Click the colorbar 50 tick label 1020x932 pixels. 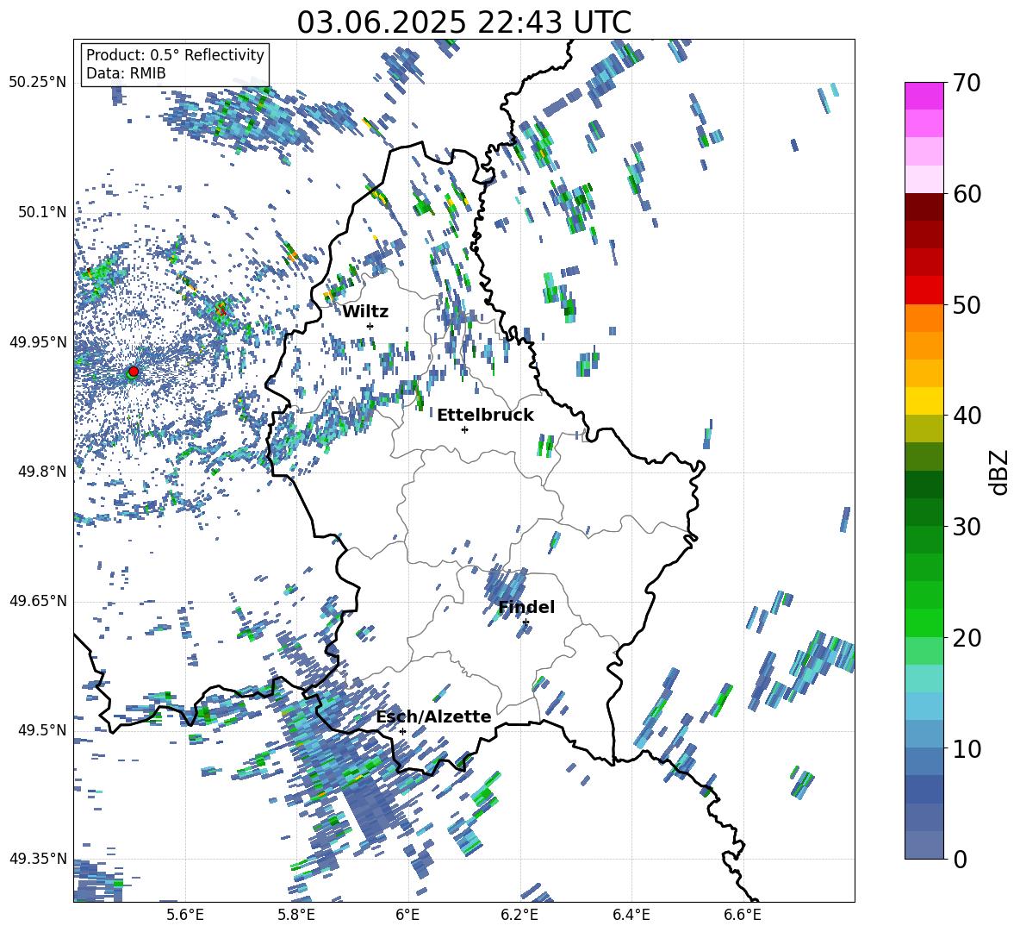coord(967,304)
